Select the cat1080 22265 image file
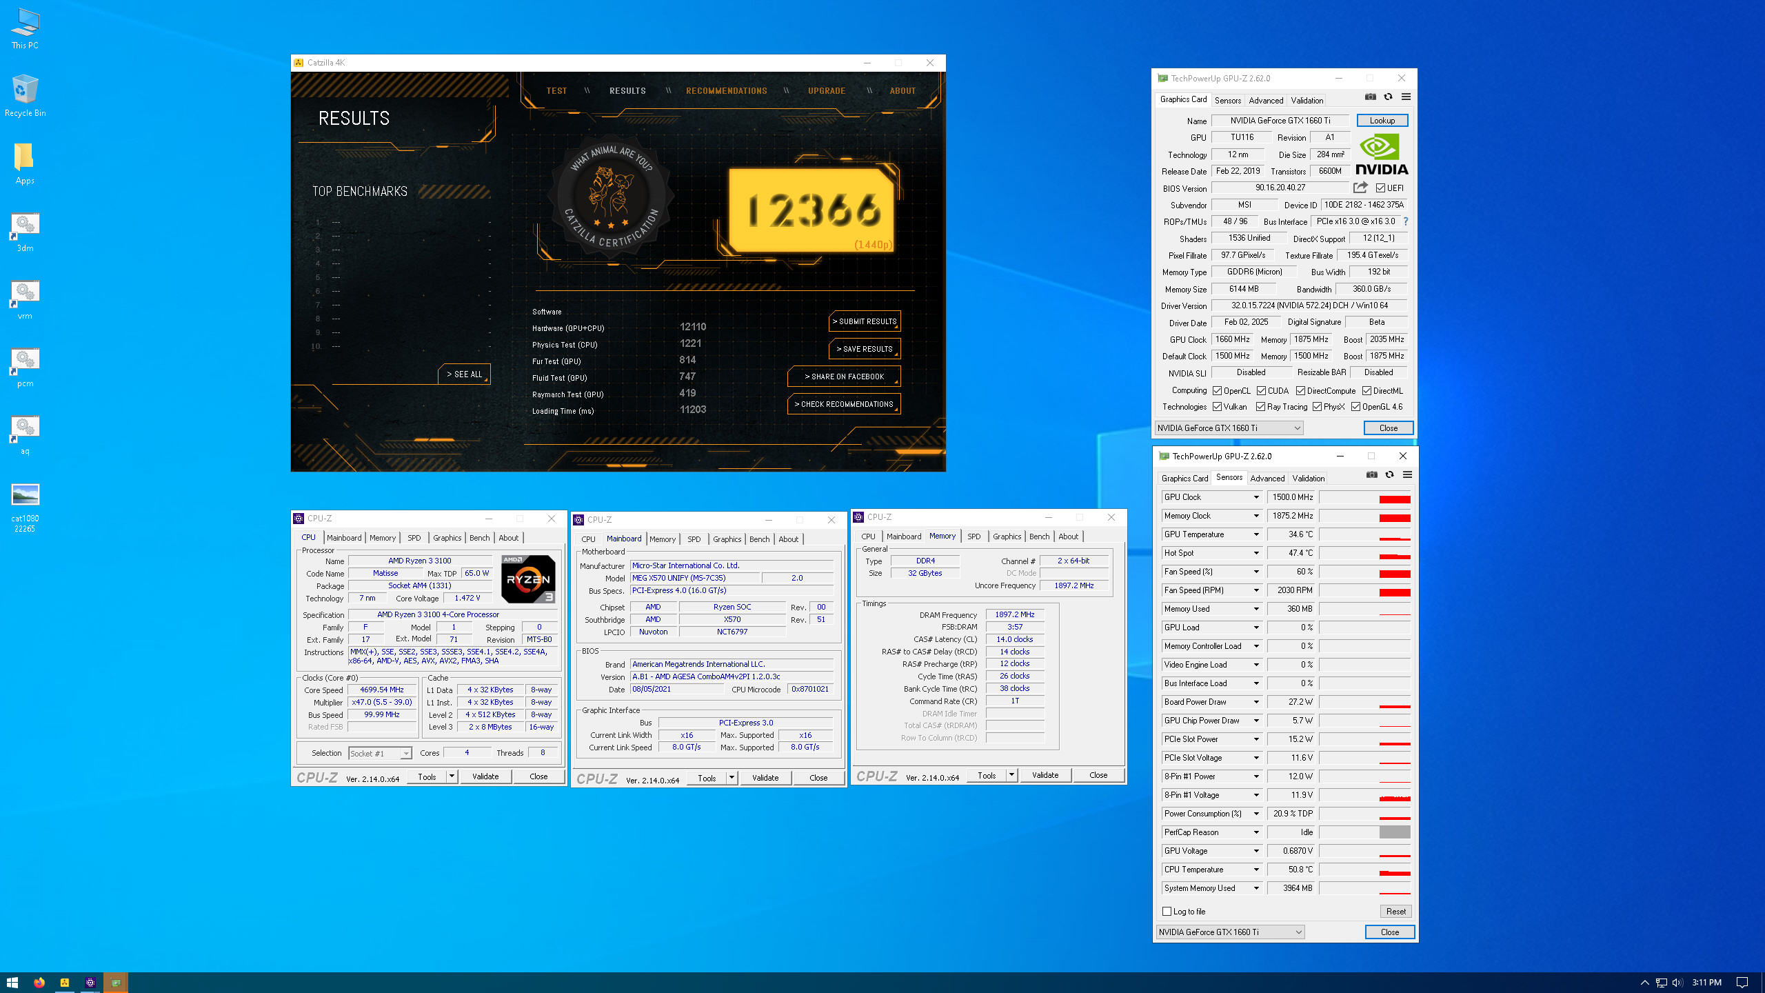The image size is (1765, 993). pos(25,508)
